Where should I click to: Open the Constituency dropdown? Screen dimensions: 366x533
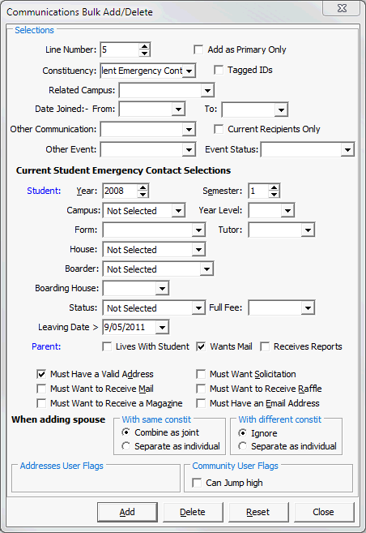(189, 71)
